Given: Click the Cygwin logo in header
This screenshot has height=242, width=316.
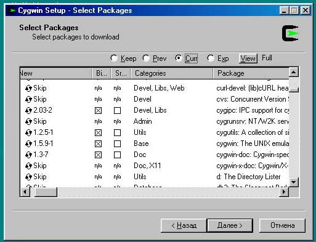Looking at the screenshot, I should click(x=290, y=33).
